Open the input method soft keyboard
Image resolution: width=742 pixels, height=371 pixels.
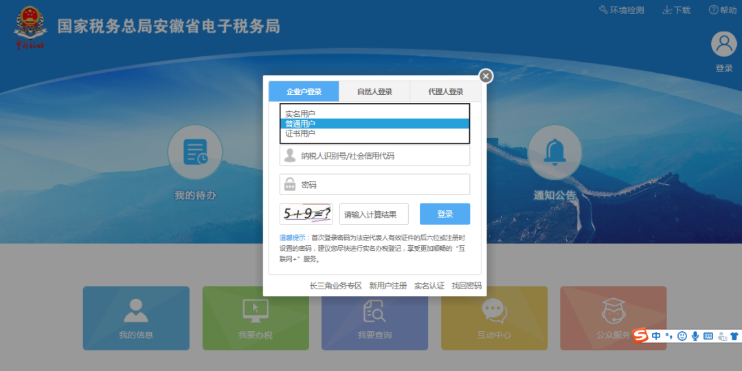[708, 336]
